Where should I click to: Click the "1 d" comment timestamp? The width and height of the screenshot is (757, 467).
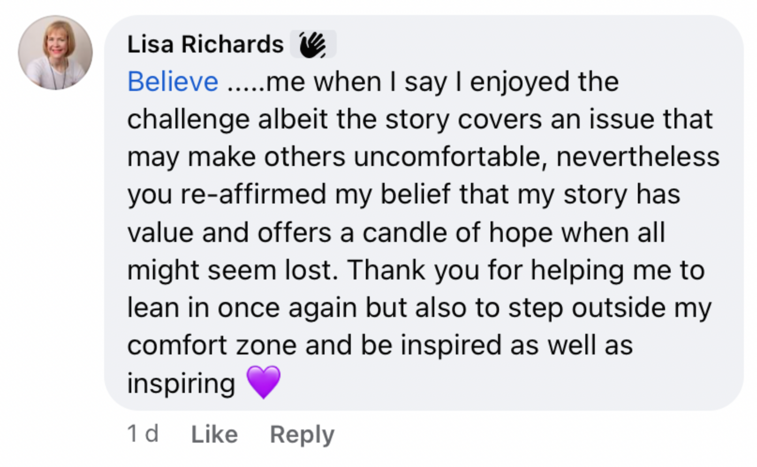click(143, 434)
